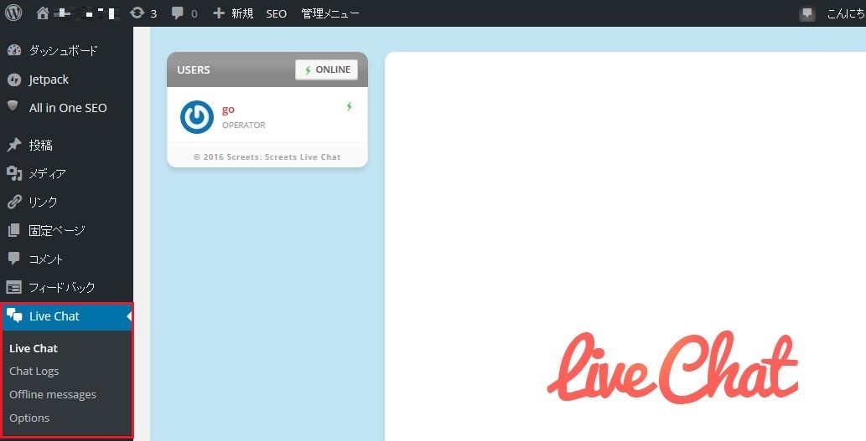
Task: Click the All in One SEO shield icon
Action: 13,105
